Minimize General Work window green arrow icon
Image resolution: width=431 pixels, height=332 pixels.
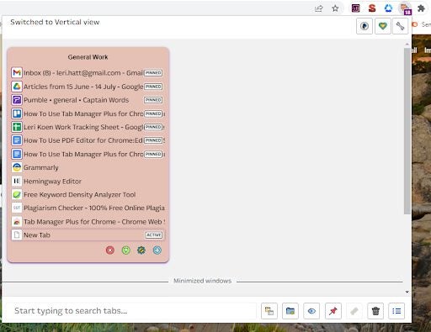125,250
